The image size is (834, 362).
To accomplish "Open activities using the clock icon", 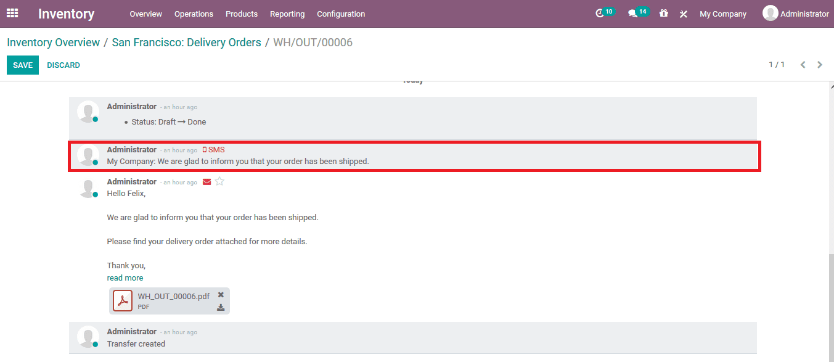I will coord(601,13).
